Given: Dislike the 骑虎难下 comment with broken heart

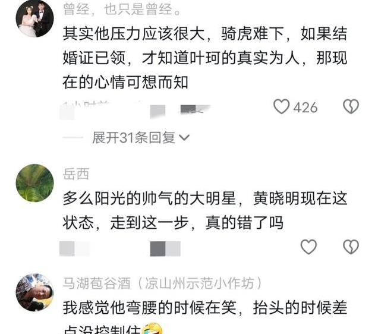Looking at the screenshot, I should point(351,106).
